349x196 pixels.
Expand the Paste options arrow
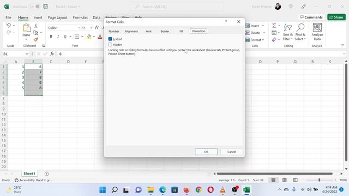(x=26, y=39)
